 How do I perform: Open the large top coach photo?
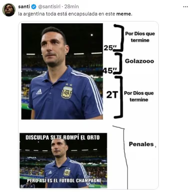(x=62, y=71)
